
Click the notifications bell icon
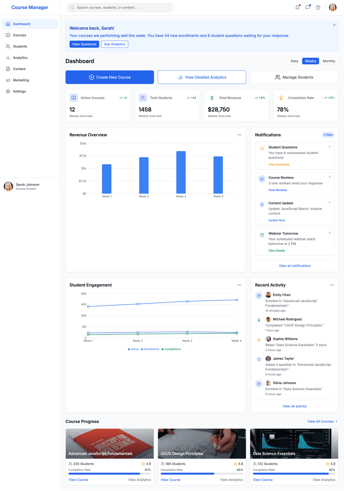(297, 8)
